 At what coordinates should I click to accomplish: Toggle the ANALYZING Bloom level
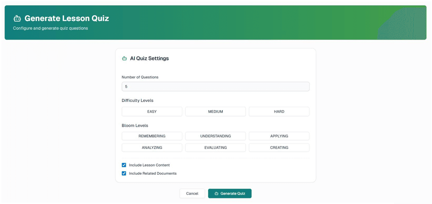(x=152, y=148)
